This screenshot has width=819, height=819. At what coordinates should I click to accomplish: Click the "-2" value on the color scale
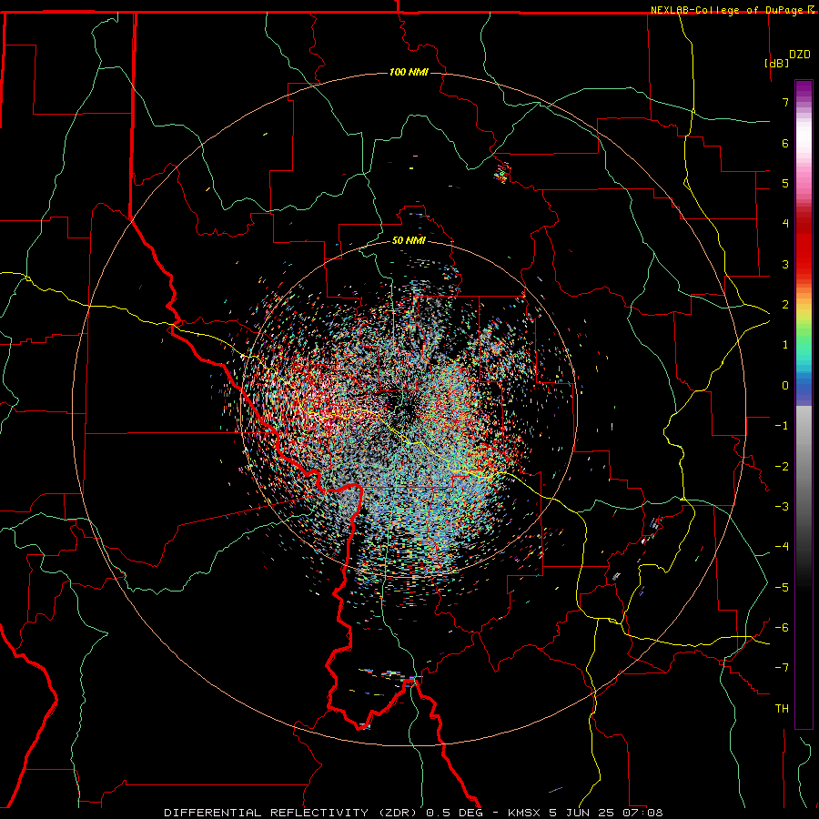click(782, 467)
